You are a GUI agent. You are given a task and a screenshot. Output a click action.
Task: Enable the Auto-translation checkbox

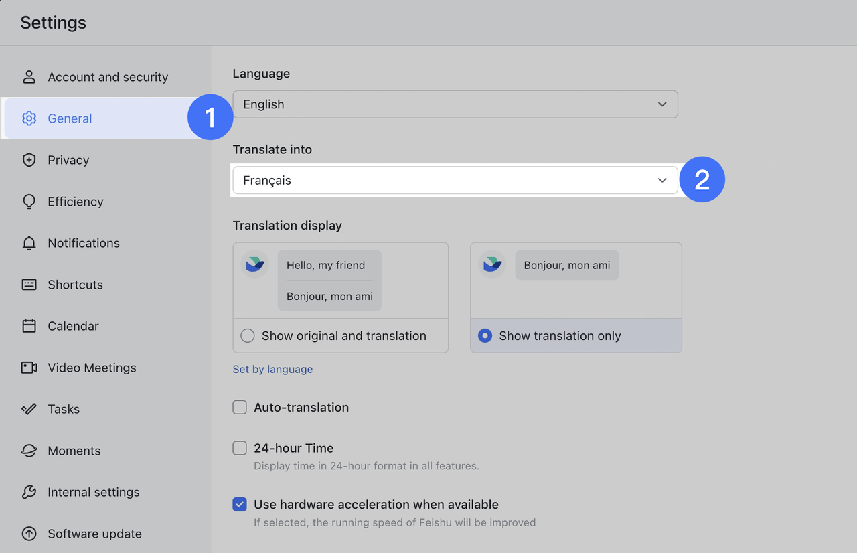240,407
